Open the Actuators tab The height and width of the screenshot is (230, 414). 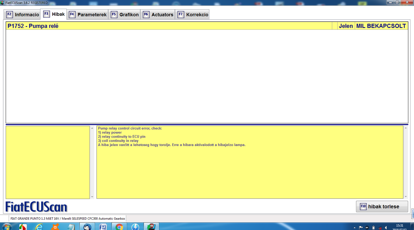pyautogui.click(x=158, y=15)
